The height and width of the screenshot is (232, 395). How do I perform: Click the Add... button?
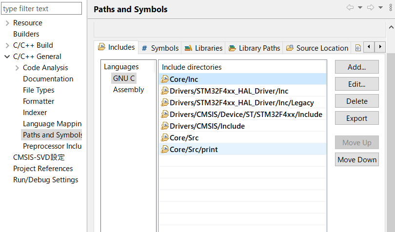(x=356, y=67)
